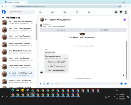This screenshot has height=105, width=131.
Task: Click Tre's avatar in the chat header
Action: click(42, 20)
